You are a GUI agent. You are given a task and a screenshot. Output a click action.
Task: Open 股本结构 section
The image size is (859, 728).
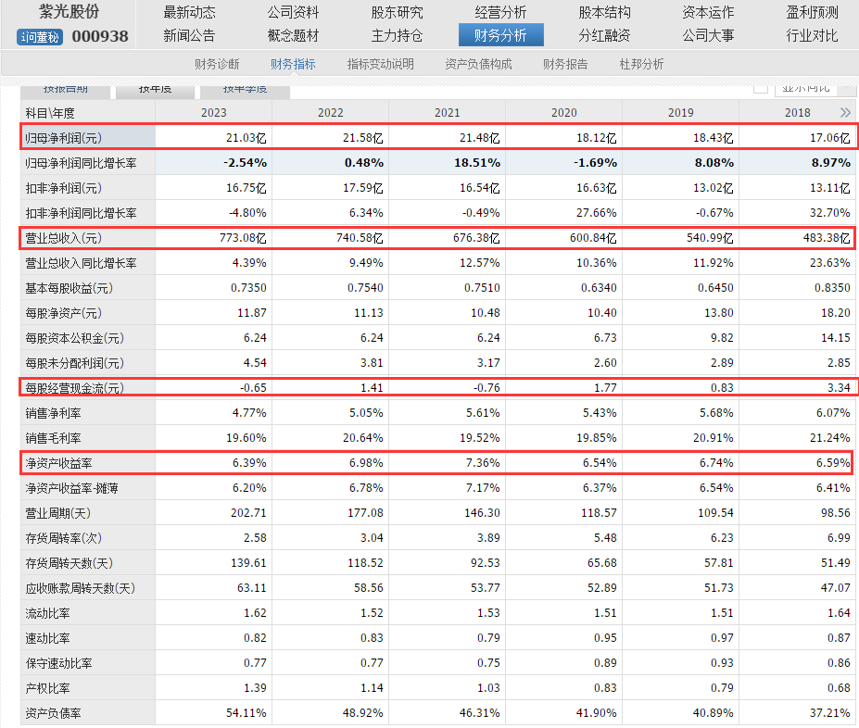(x=604, y=12)
